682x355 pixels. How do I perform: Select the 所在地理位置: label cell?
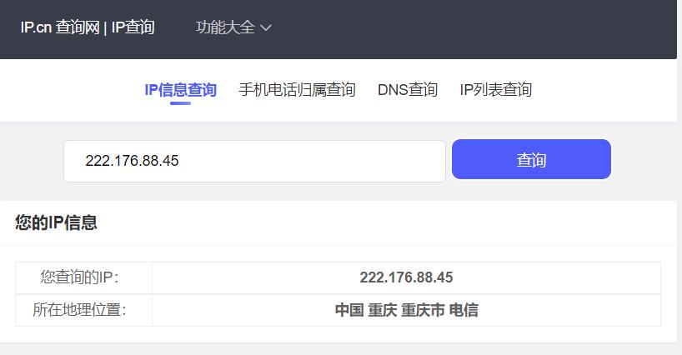point(83,310)
